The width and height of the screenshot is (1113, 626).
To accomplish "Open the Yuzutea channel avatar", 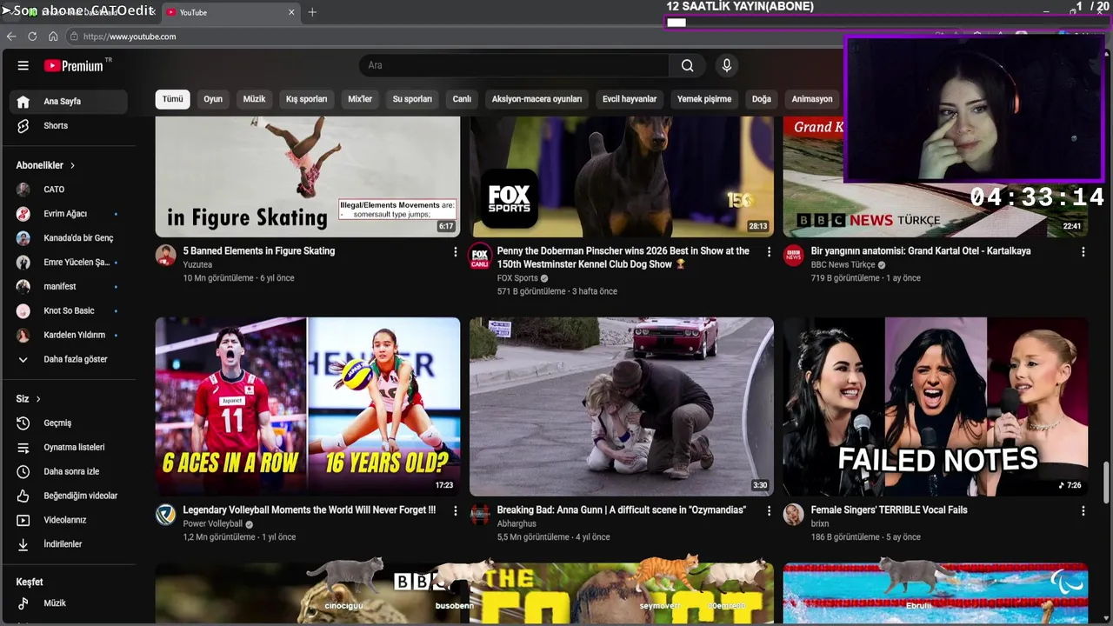I will pos(166,255).
